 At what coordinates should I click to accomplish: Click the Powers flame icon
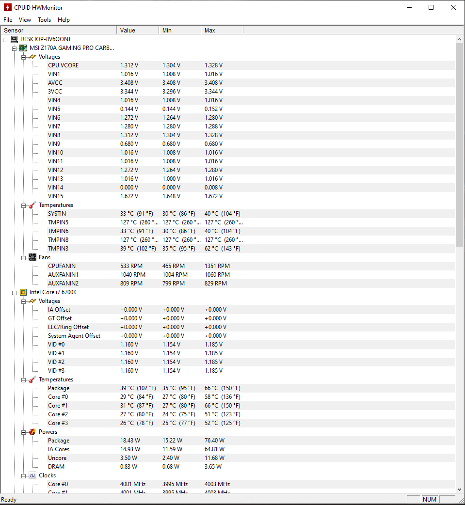click(32, 432)
